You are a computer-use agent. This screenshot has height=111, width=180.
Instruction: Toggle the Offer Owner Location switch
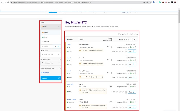point(60,59)
